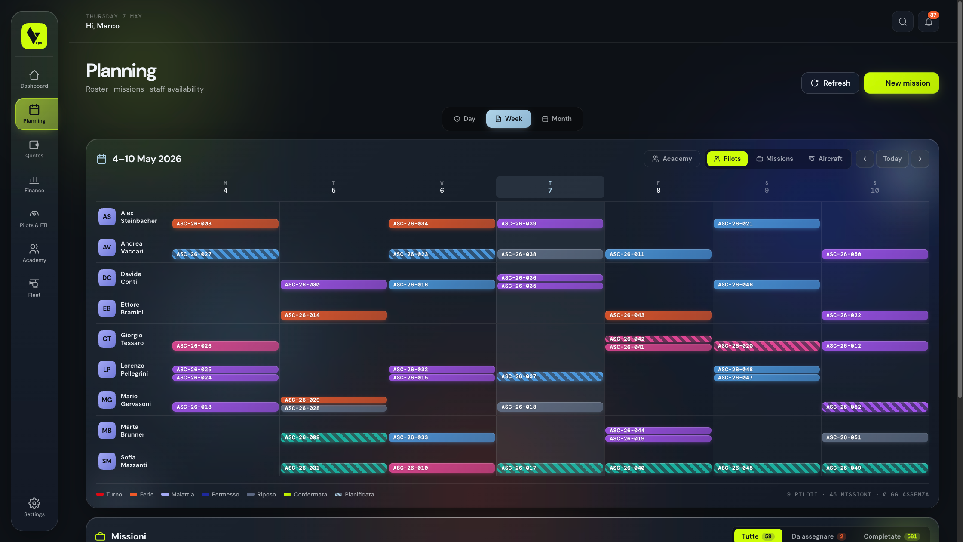Toggle the Academy filter
963x542 pixels.
672,159
